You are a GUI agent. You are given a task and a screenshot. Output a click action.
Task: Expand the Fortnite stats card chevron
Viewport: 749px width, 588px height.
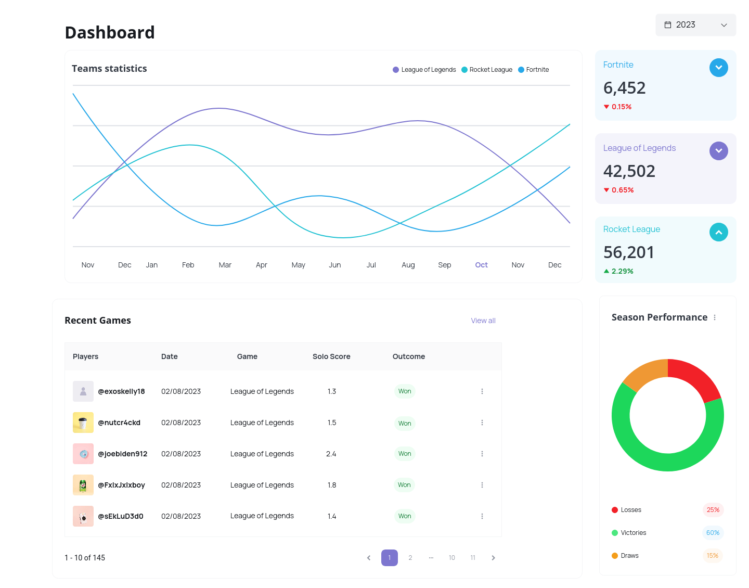tap(718, 68)
